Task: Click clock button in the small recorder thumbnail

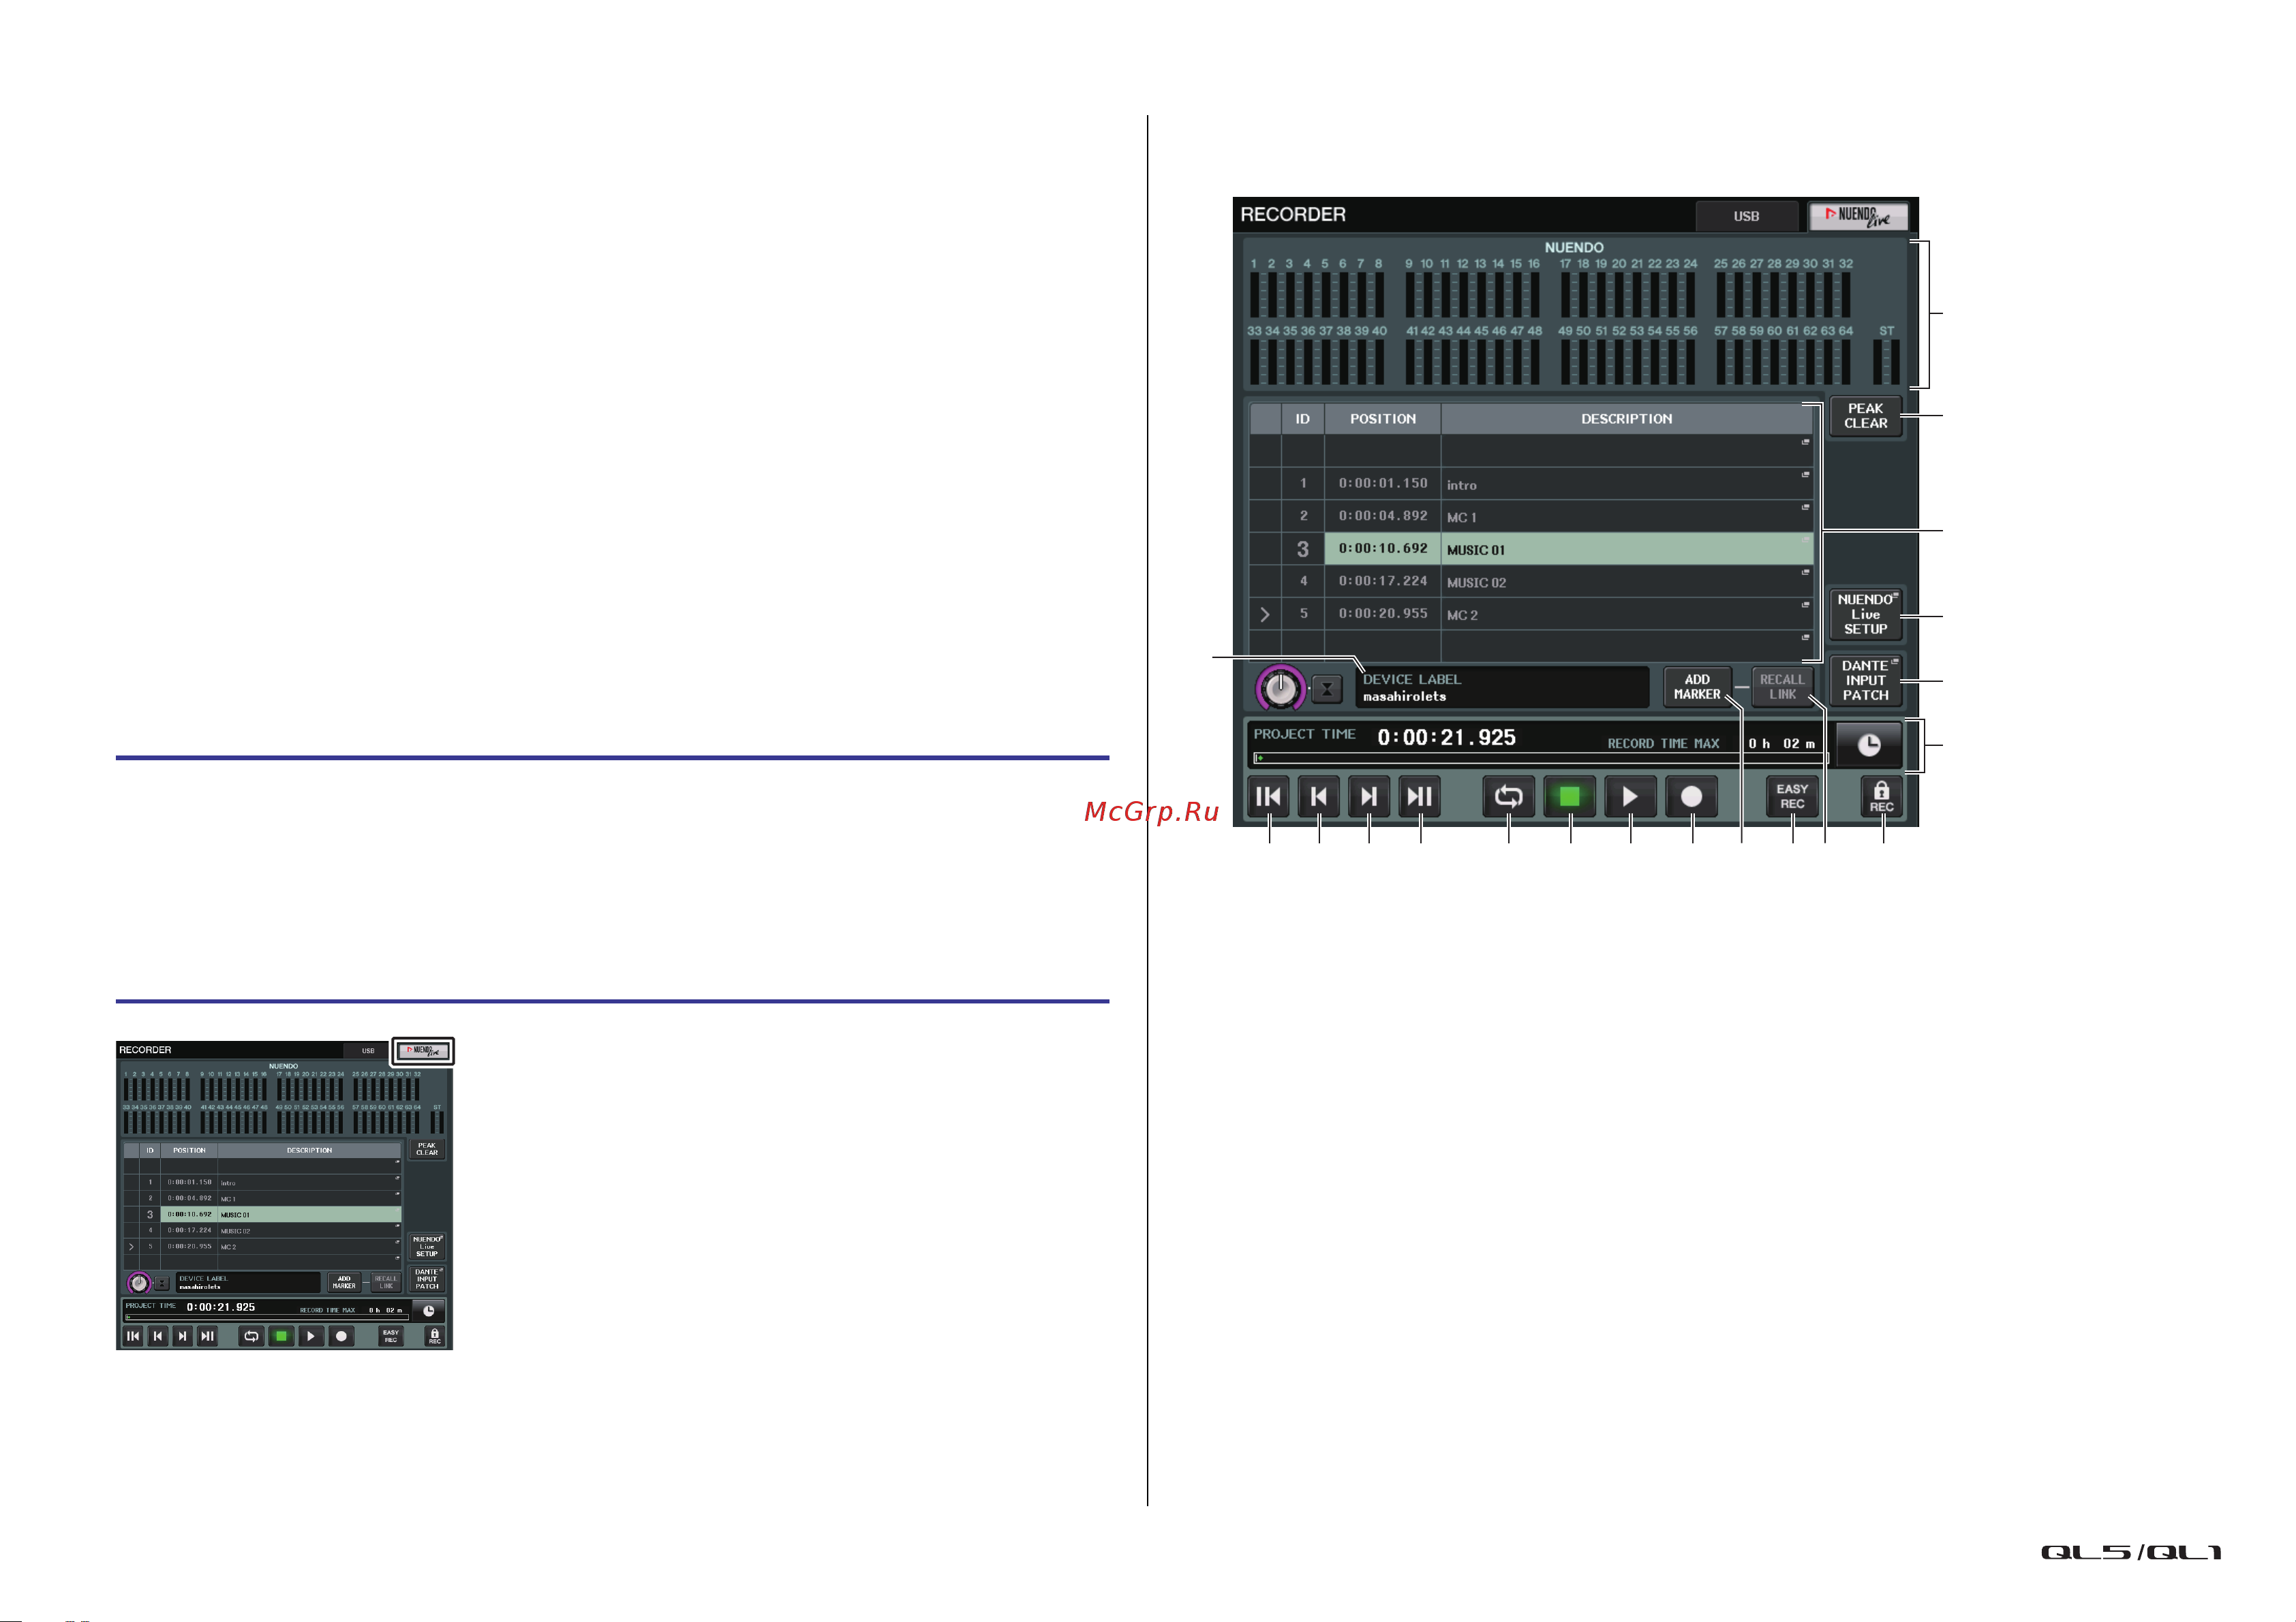Action: point(428,1311)
